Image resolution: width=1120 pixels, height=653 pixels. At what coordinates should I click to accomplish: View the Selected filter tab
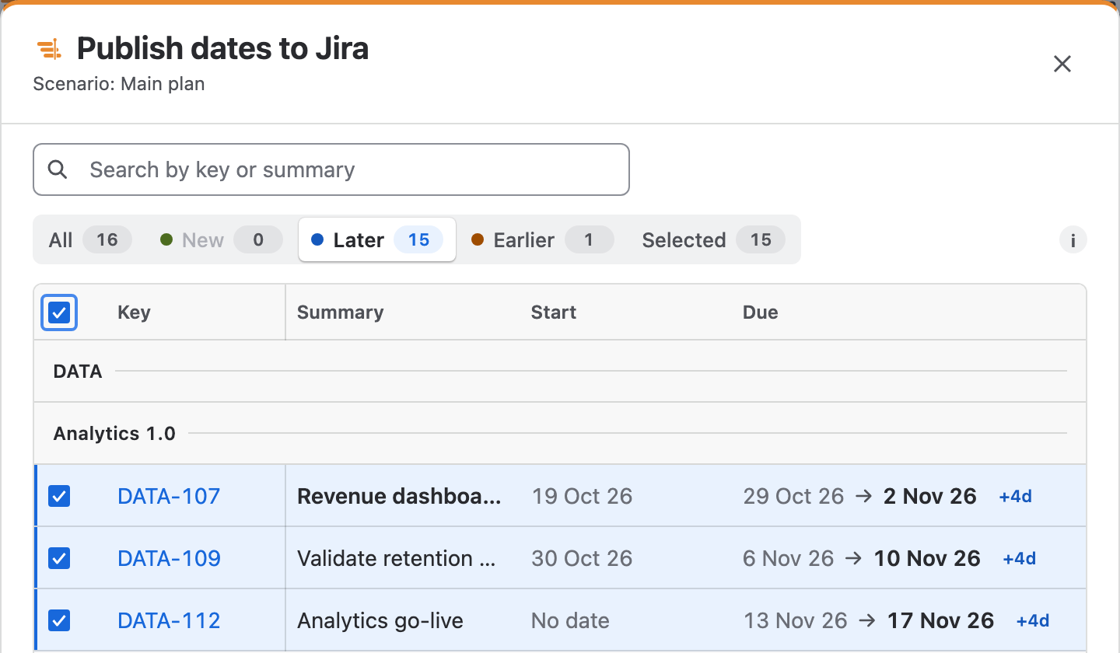tap(713, 240)
